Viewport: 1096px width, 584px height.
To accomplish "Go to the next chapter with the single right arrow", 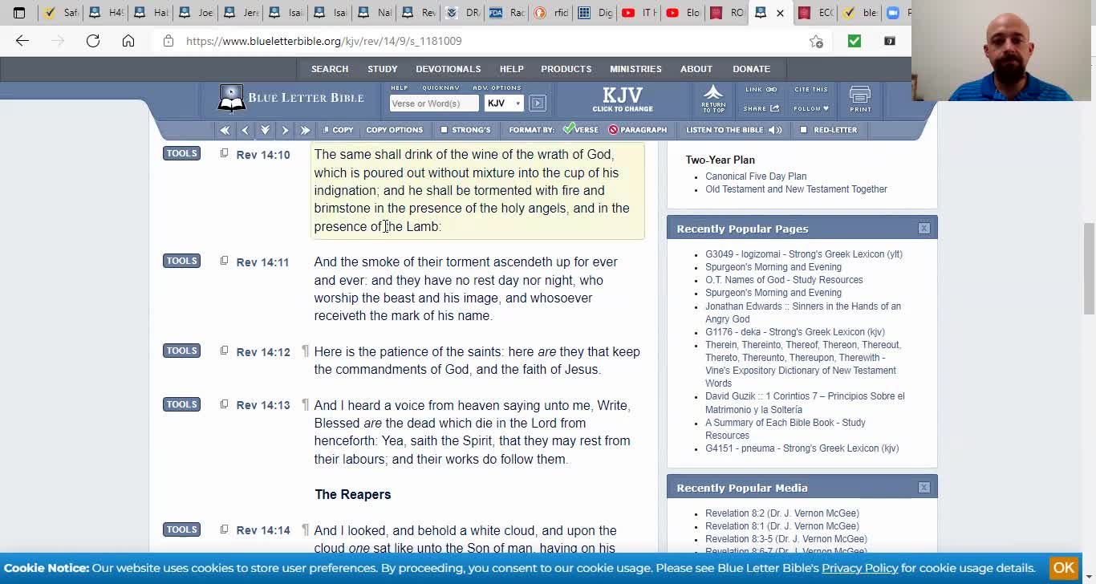I will (285, 130).
